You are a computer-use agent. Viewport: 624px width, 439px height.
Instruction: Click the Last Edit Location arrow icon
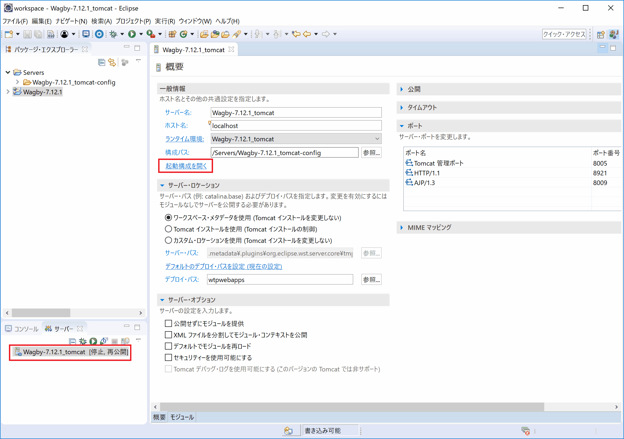[x=296, y=34]
